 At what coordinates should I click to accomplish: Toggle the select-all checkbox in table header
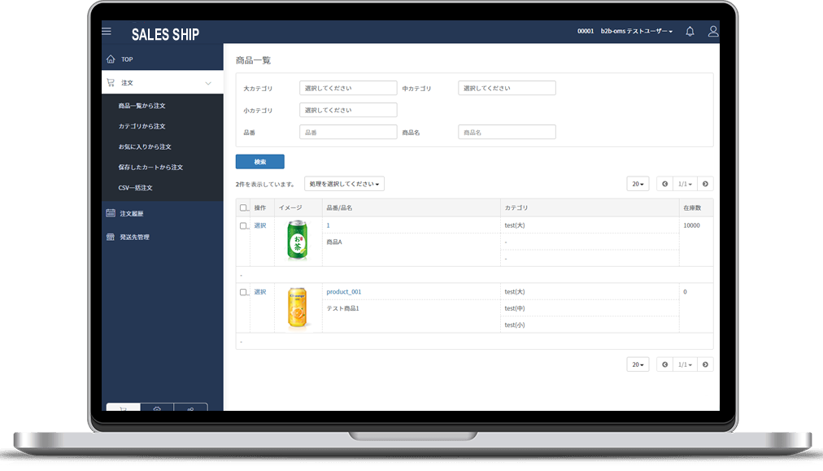pyautogui.click(x=243, y=208)
